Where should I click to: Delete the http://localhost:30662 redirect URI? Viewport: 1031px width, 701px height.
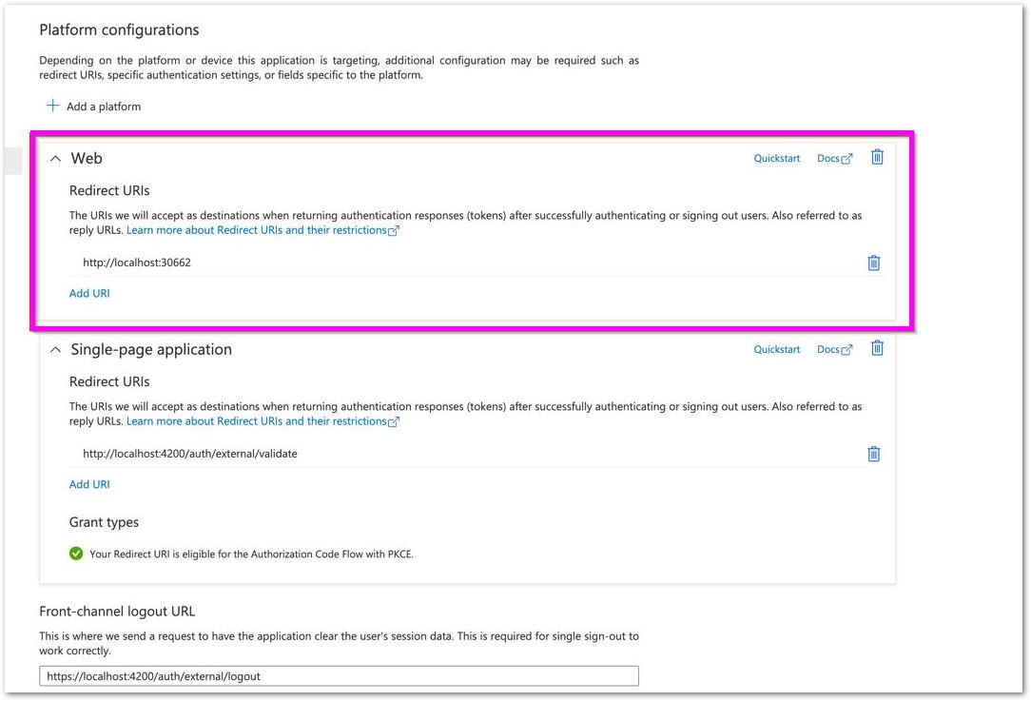pyautogui.click(x=874, y=263)
